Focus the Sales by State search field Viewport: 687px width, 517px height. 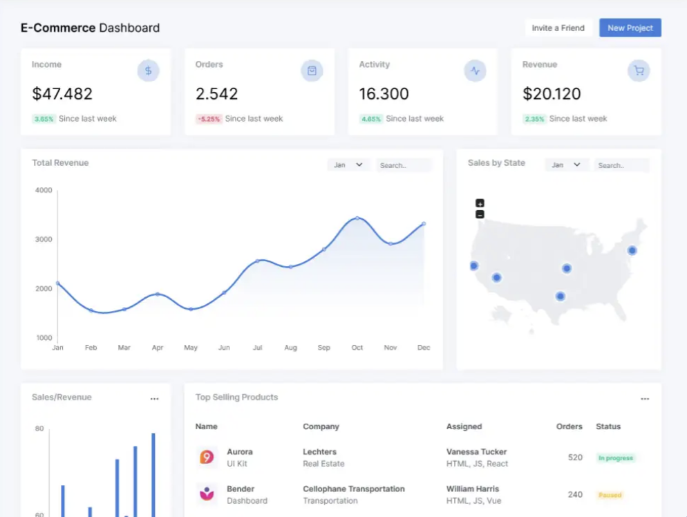pyautogui.click(x=622, y=165)
